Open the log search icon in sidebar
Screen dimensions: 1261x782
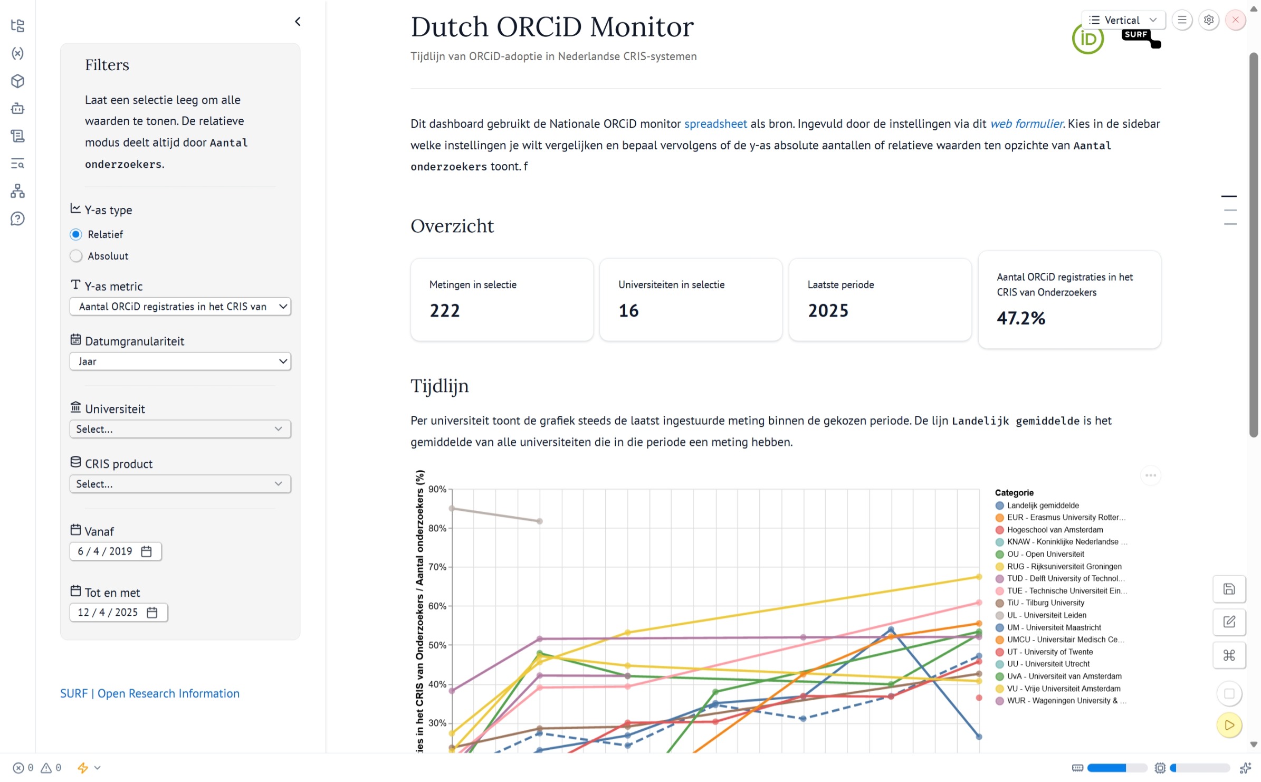[x=17, y=164]
